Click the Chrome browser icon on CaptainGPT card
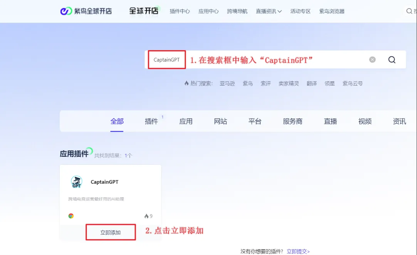The width and height of the screenshot is (417, 255). (71, 216)
